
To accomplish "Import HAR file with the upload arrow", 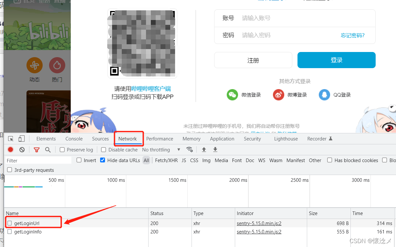I will tap(203, 149).
